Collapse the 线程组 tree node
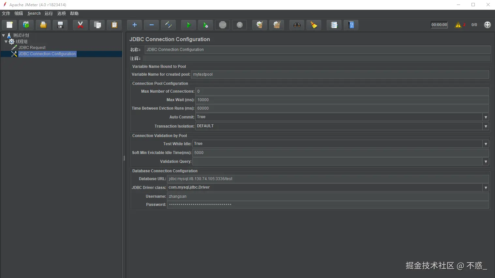 (x=6, y=41)
